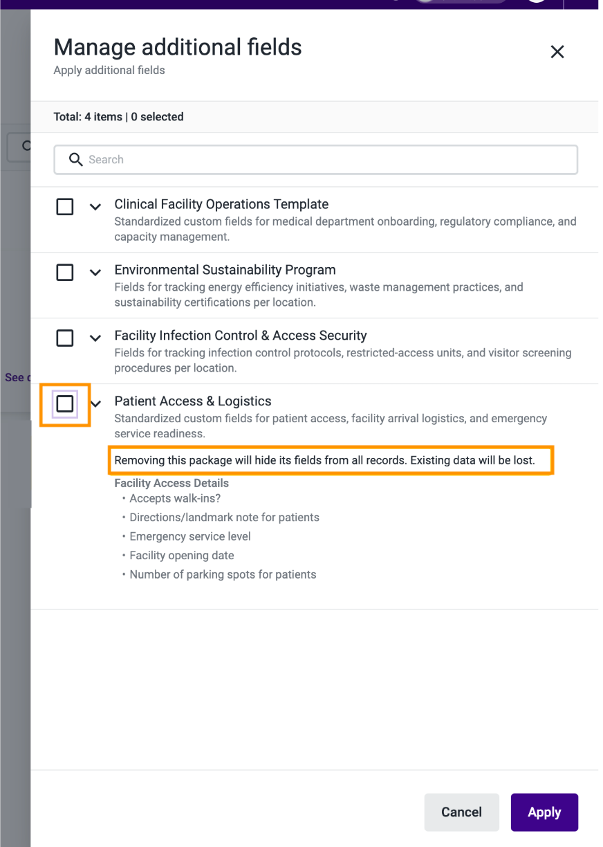Expand Clinical Facility Operations Template chevron
The image size is (603, 847).
(x=95, y=207)
